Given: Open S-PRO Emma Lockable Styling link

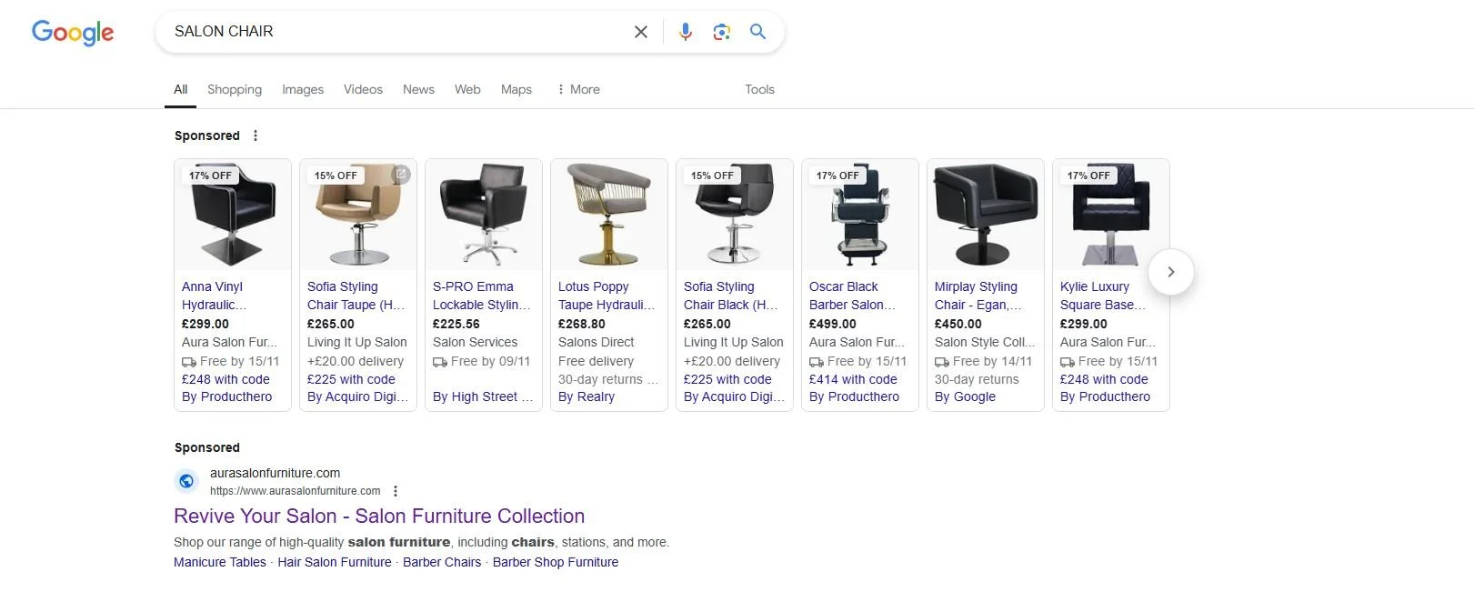Looking at the screenshot, I should [482, 296].
